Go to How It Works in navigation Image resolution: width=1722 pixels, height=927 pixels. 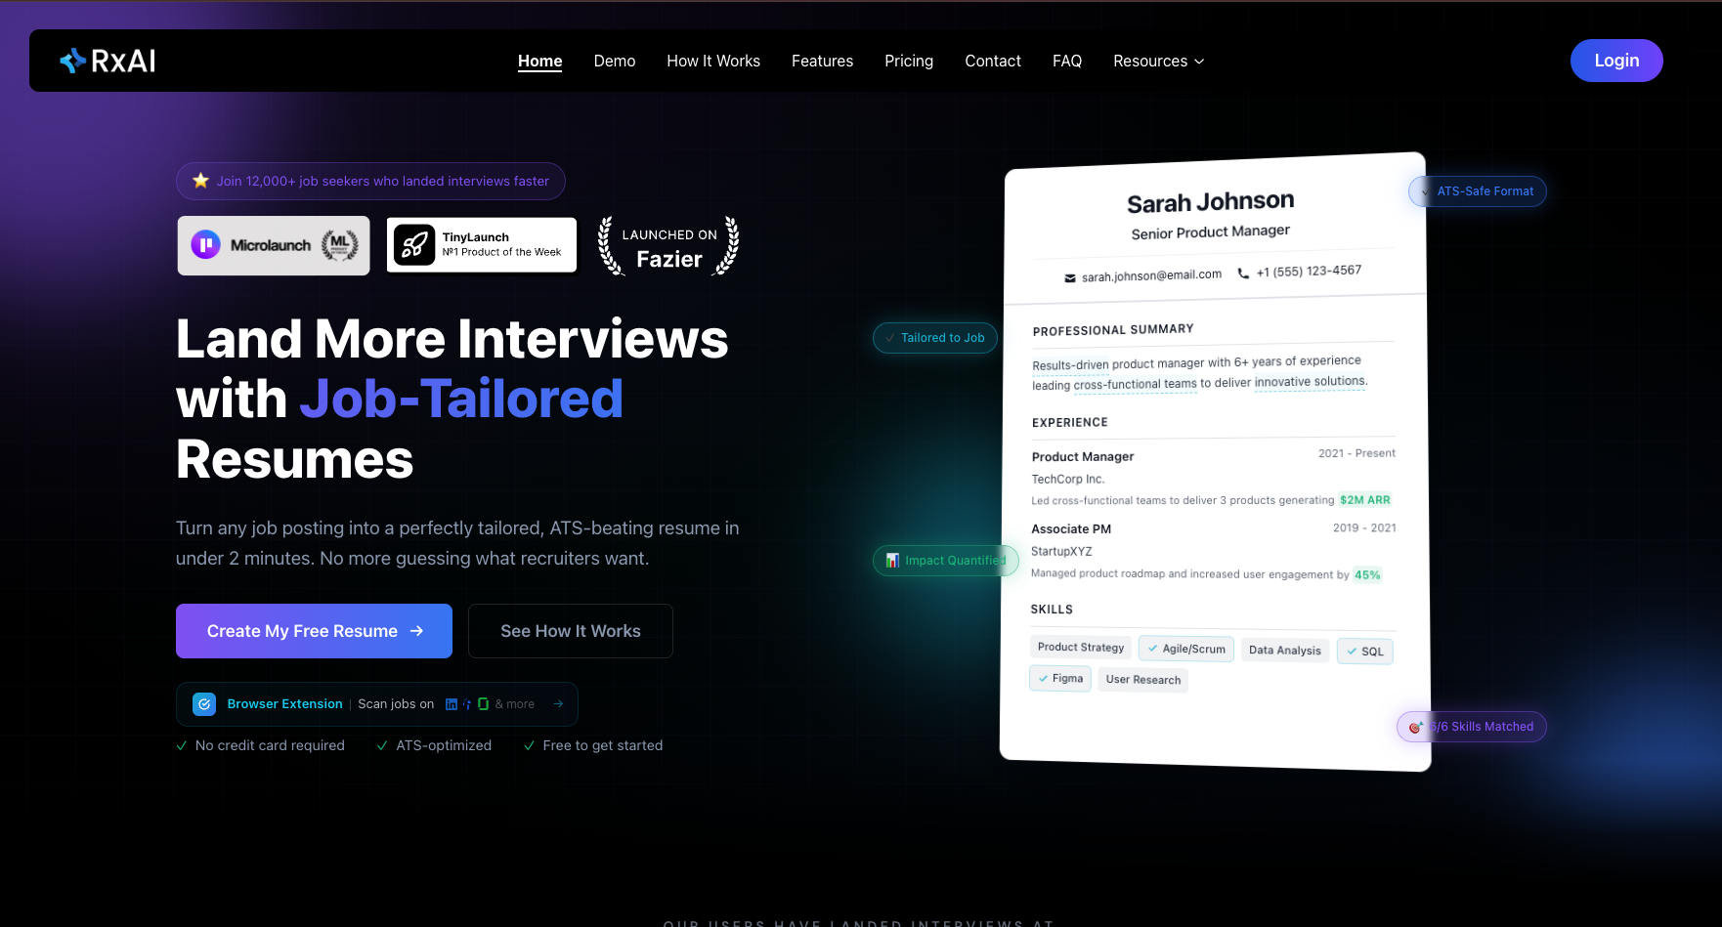[x=713, y=61]
